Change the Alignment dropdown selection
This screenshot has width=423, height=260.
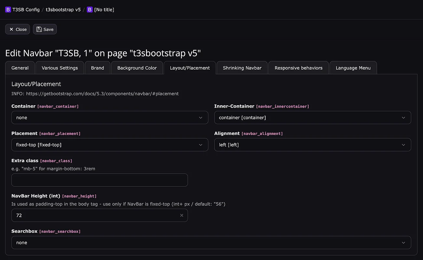click(x=312, y=145)
